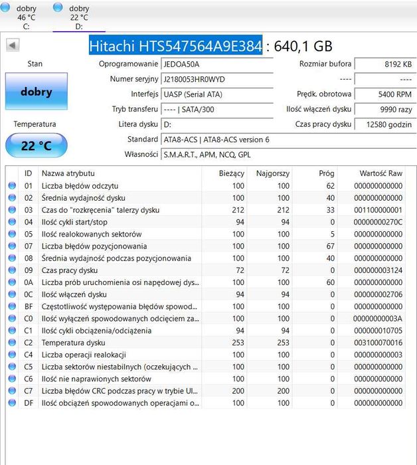
Task: Select the 'Liczba operacji realokacji' row
Action: tap(205, 354)
